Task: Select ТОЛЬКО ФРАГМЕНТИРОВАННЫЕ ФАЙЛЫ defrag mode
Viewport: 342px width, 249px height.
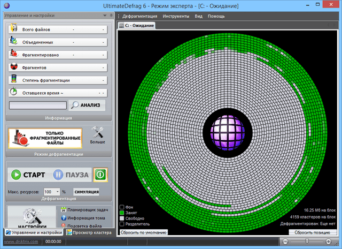Action: [45, 138]
